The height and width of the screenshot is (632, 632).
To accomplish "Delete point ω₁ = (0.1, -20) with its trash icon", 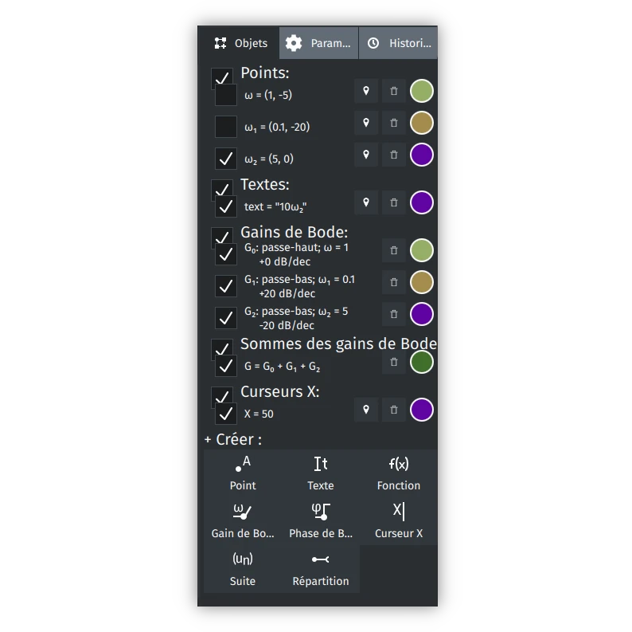I will point(394,123).
